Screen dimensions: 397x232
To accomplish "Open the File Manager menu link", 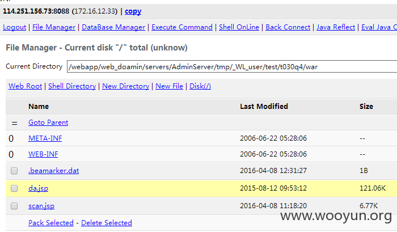I will [x=54, y=27].
